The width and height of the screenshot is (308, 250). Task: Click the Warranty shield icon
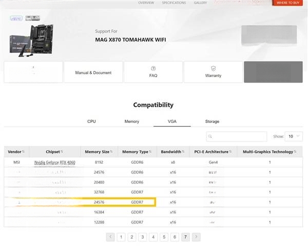[x=214, y=68]
